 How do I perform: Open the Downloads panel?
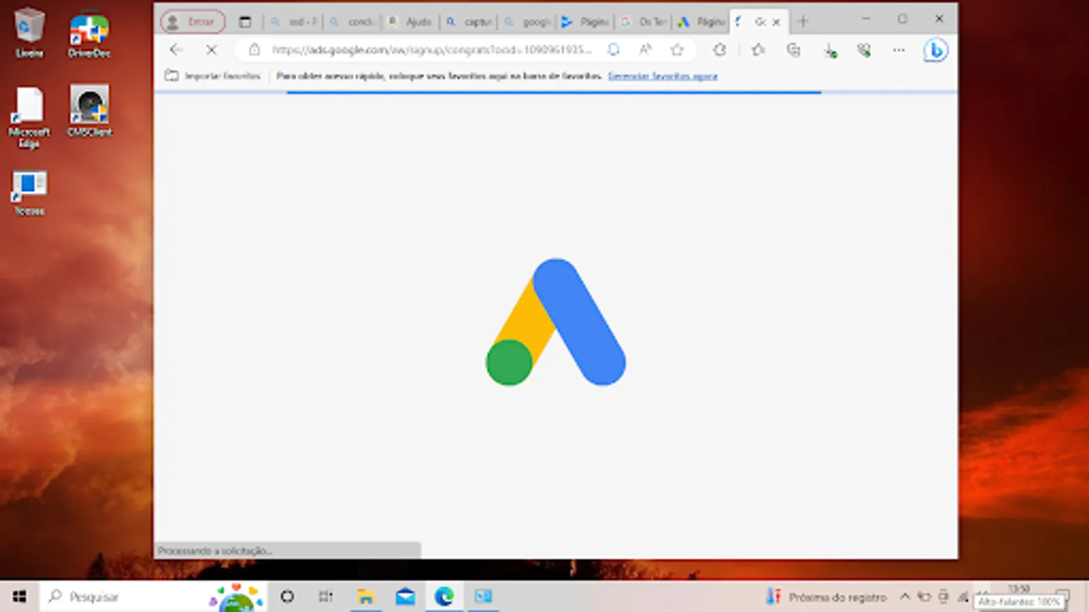coord(830,50)
